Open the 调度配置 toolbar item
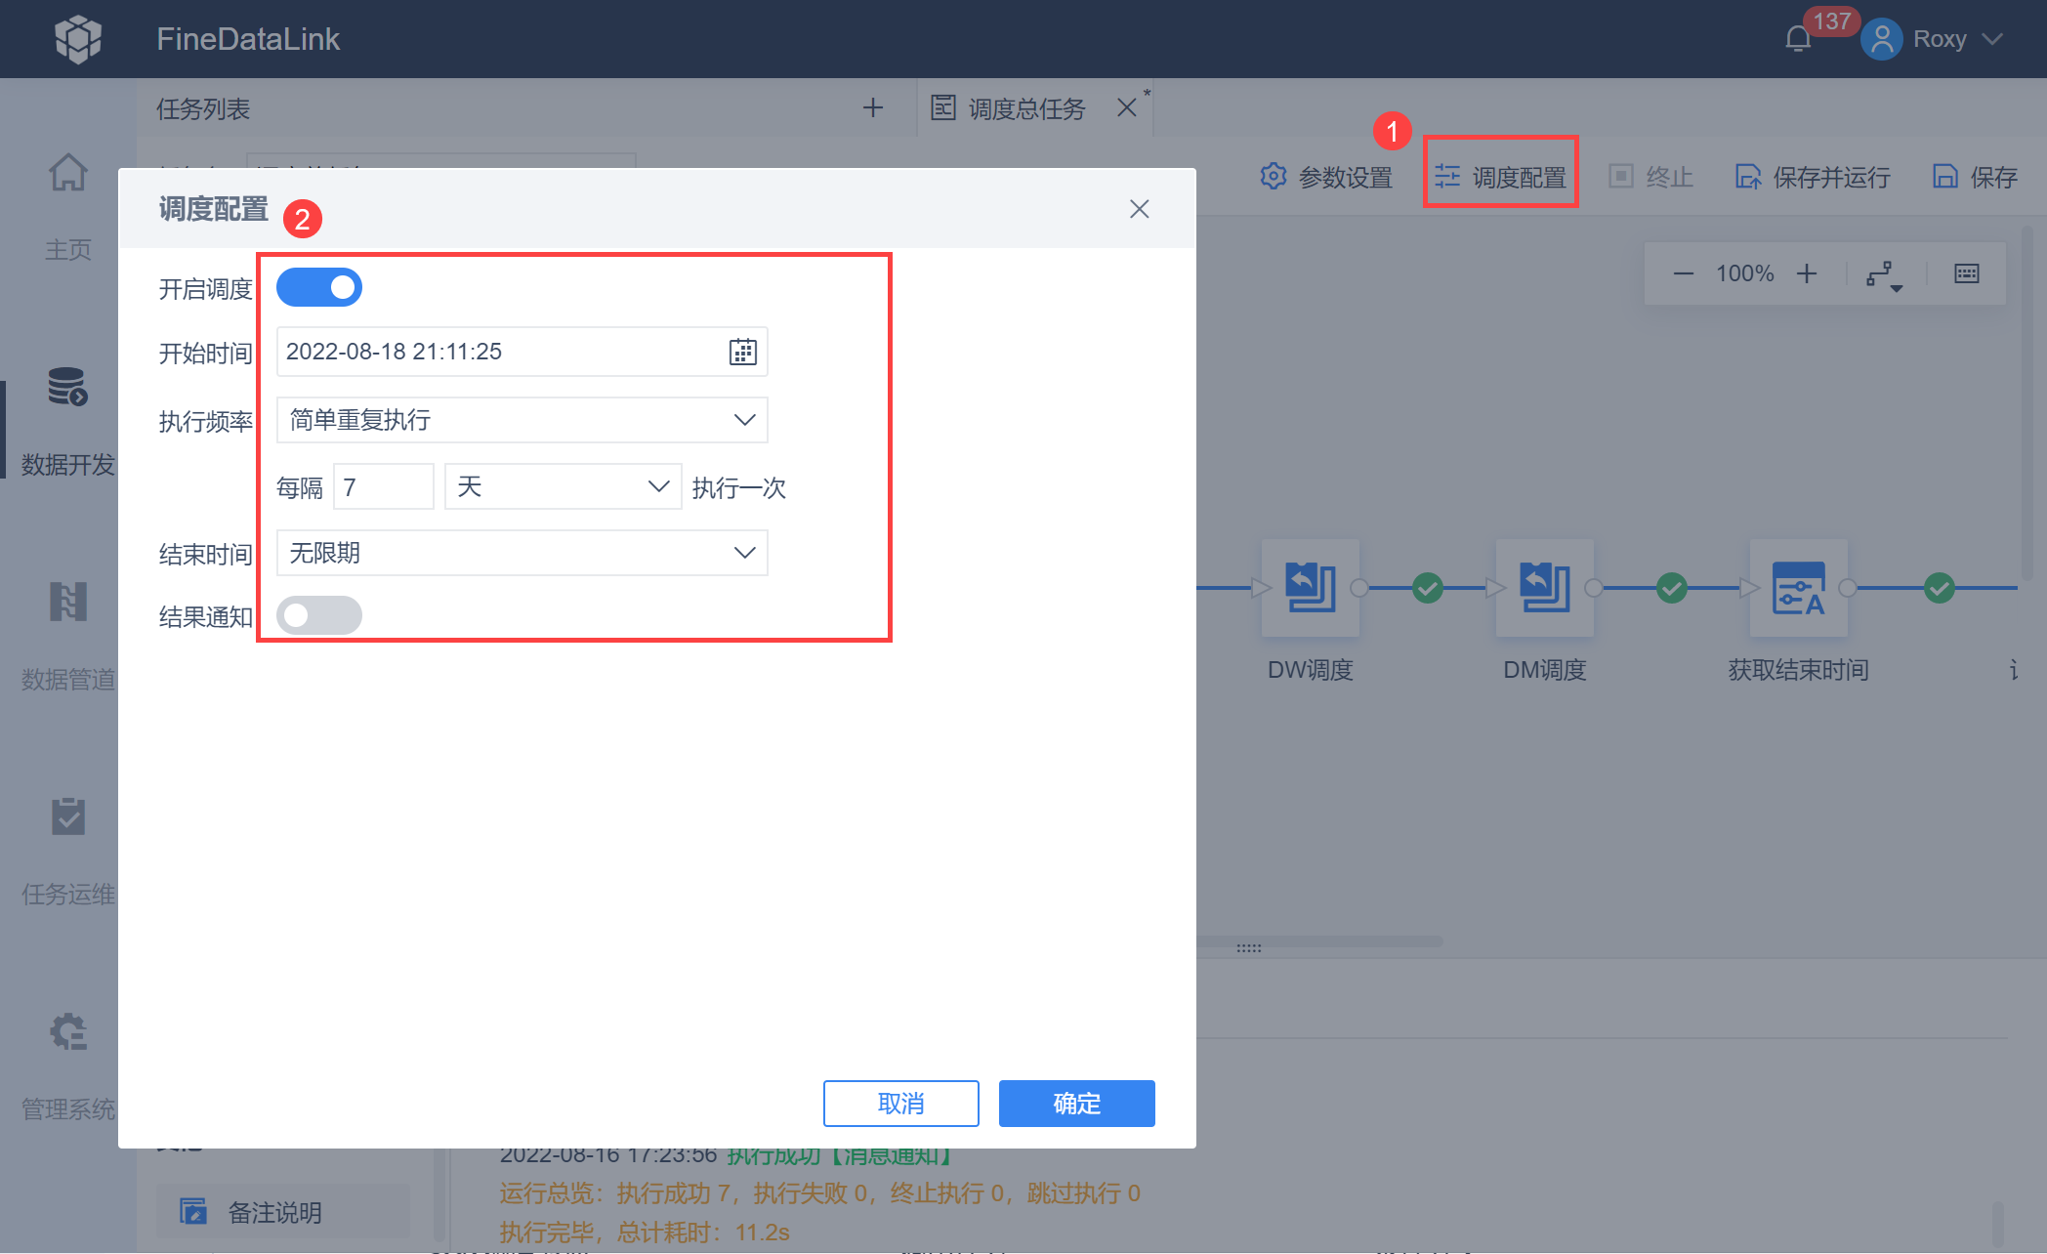Image resolution: width=2047 pixels, height=1254 pixels. (x=1501, y=177)
